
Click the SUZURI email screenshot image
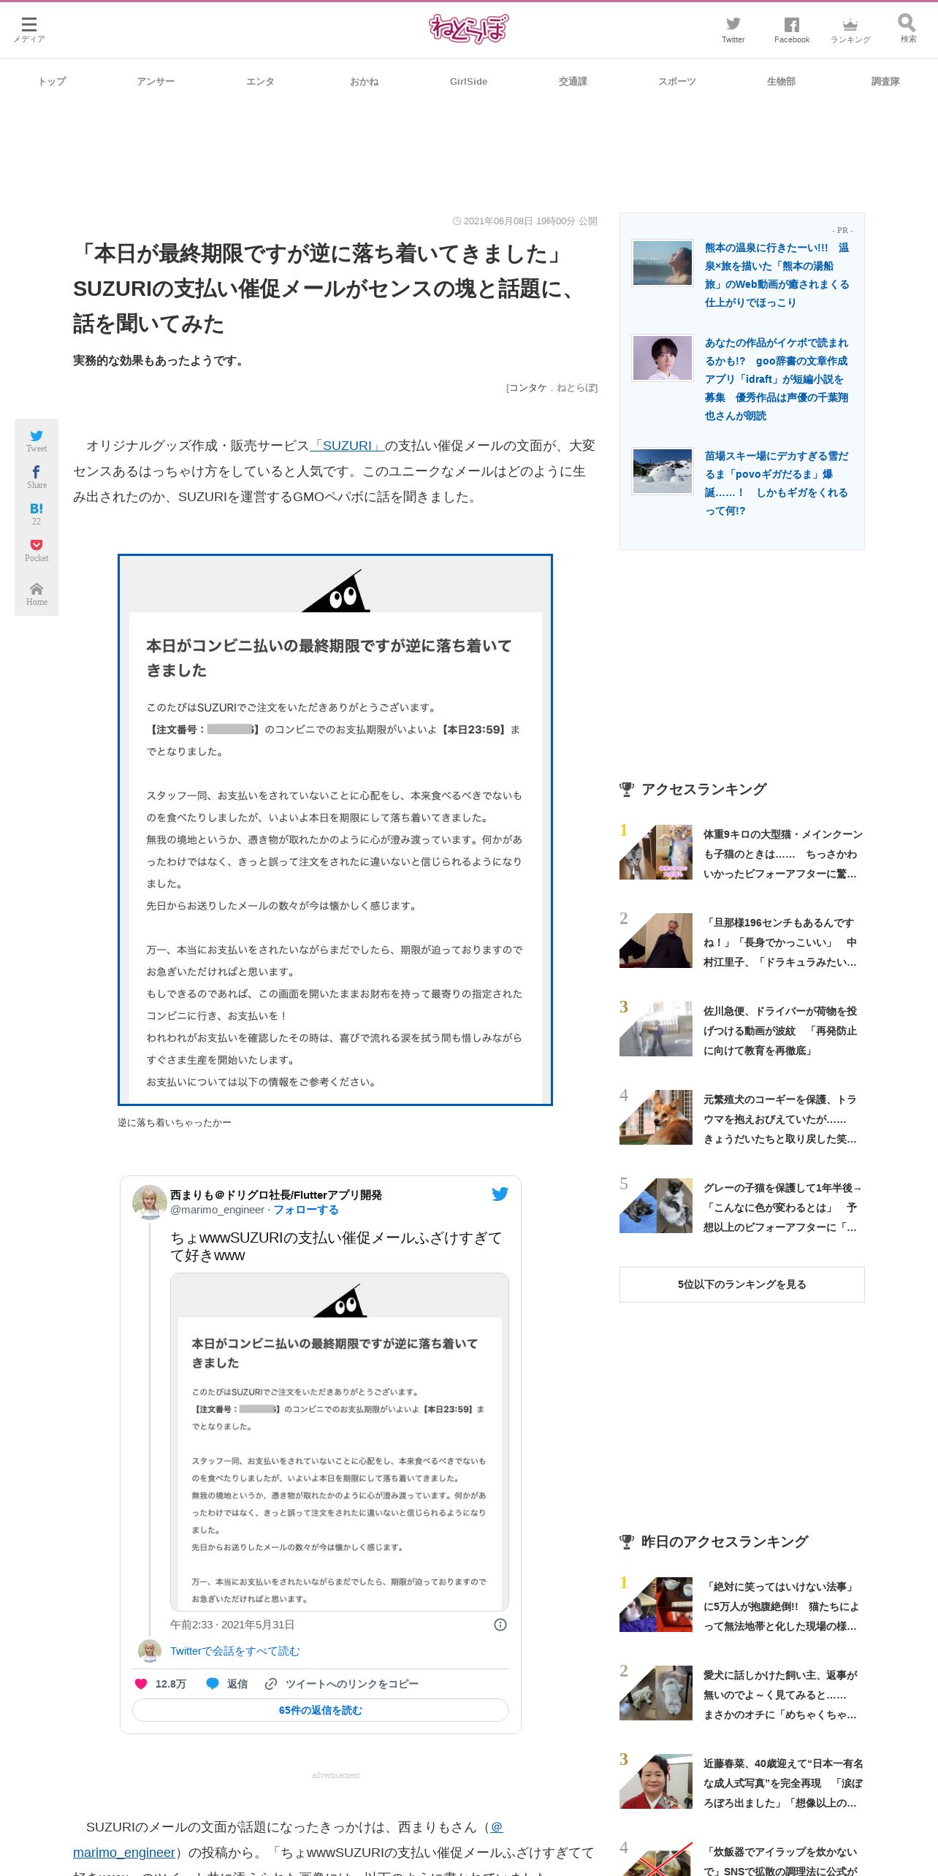pyautogui.click(x=335, y=830)
